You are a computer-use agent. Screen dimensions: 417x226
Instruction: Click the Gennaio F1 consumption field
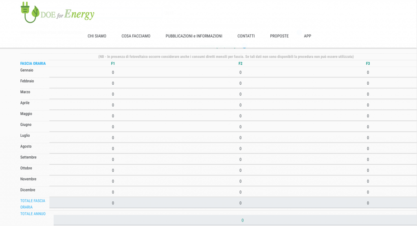click(113, 72)
